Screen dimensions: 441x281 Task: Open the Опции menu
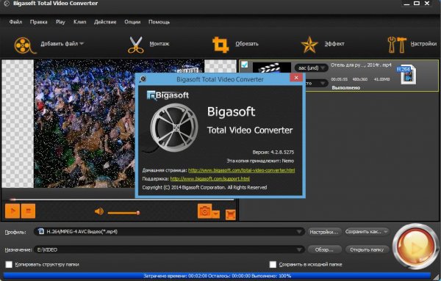point(132,21)
